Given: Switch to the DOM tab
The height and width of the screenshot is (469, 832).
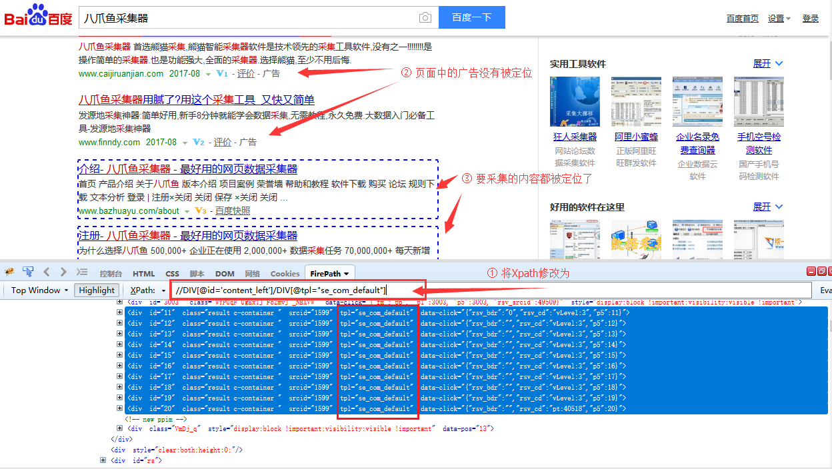Looking at the screenshot, I should [x=225, y=274].
